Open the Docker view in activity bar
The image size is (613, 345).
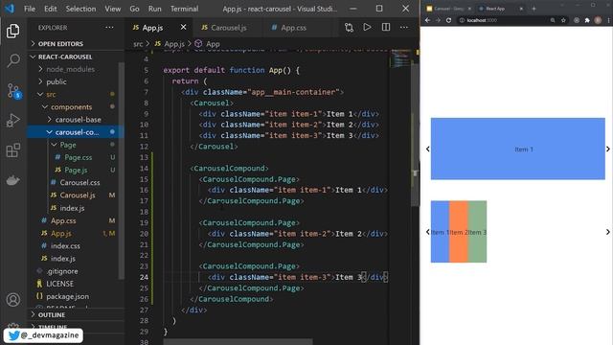click(12, 180)
